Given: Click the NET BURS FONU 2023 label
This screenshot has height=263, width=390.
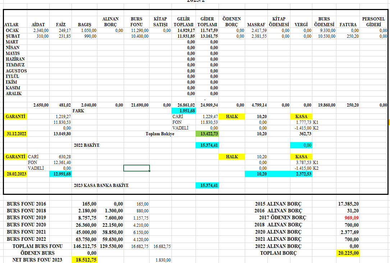Looking at the screenshot, I should pos(37,260).
